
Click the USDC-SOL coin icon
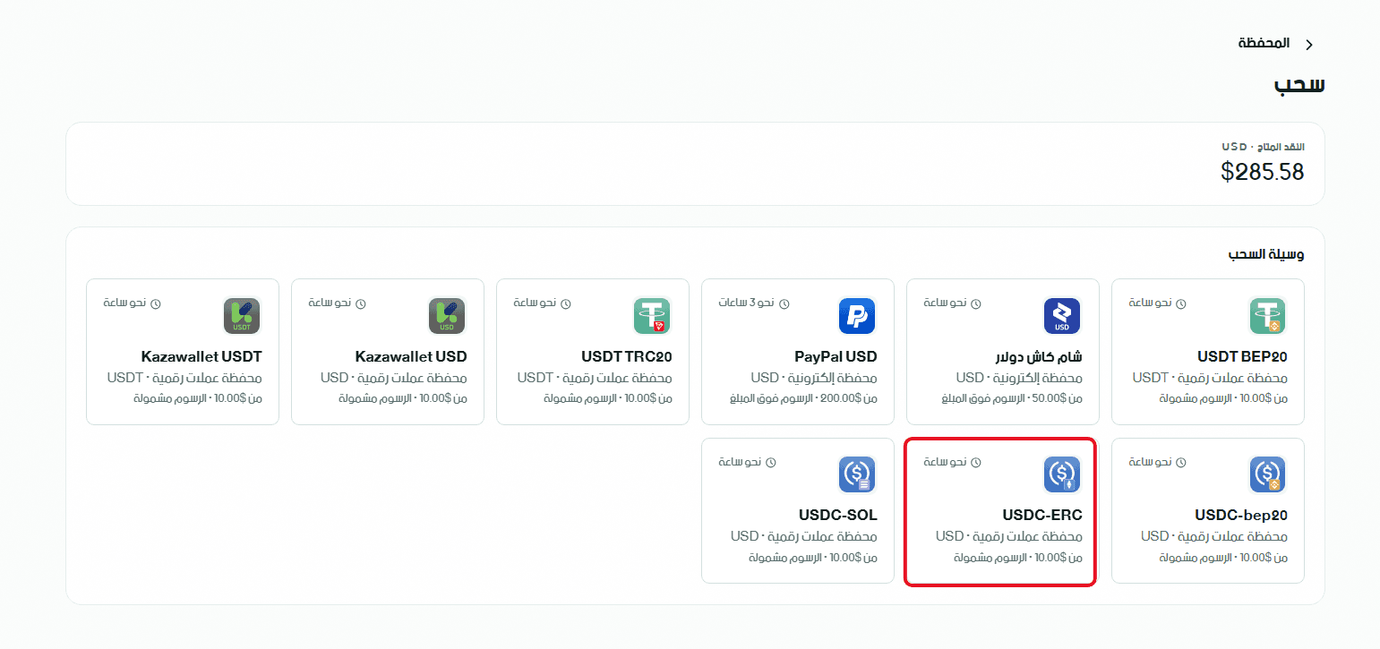point(857,474)
